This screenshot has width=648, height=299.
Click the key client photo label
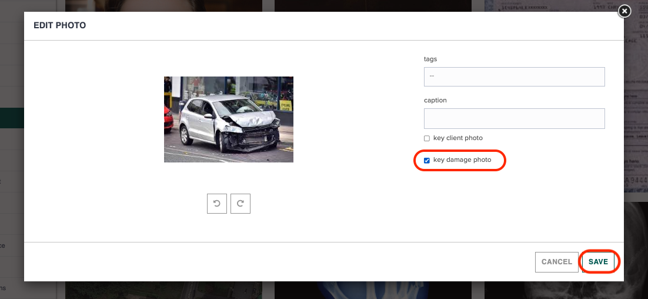(x=458, y=138)
